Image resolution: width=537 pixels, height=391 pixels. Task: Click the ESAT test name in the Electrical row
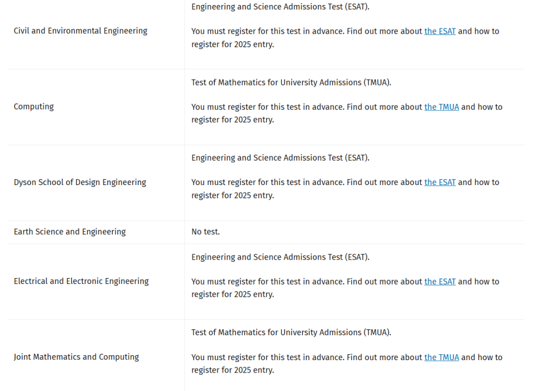280,257
